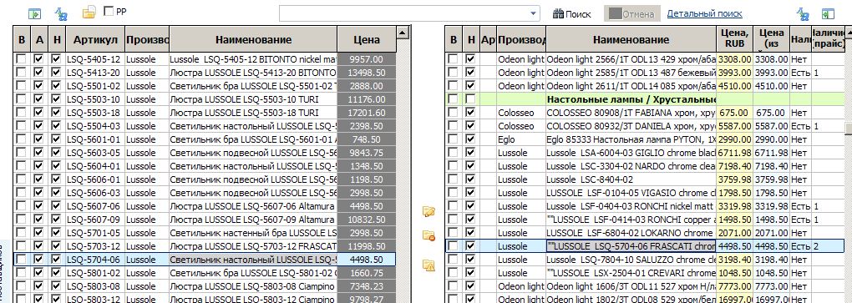
Task: Click the greyed Отмена button
Action: click(x=632, y=14)
